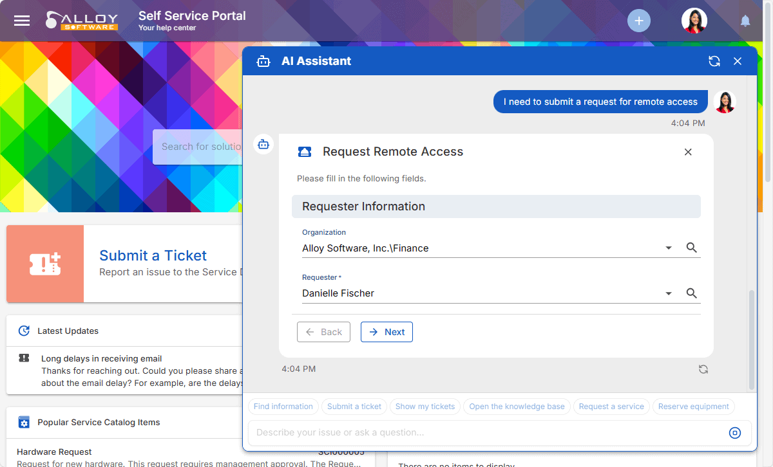
Task: Close the AI Assistant panel
Action: pos(738,61)
